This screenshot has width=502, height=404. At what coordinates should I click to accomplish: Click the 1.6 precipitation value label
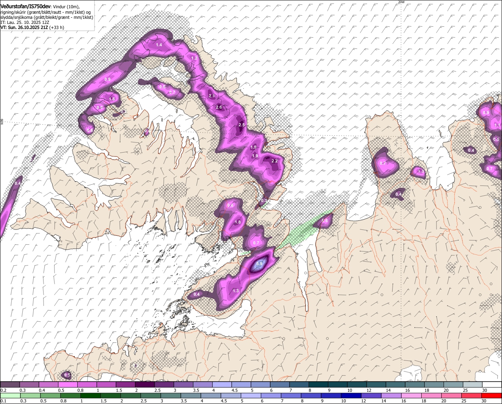coord(112,99)
